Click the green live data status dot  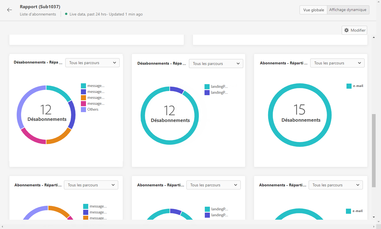pyautogui.click(x=66, y=14)
